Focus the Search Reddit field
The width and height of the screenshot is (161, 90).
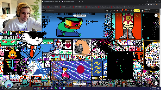75,10
